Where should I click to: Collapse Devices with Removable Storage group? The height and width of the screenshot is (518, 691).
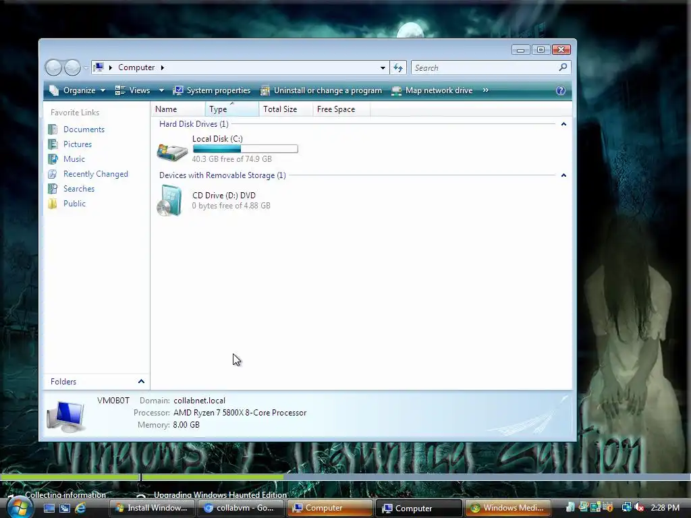pos(563,175)
